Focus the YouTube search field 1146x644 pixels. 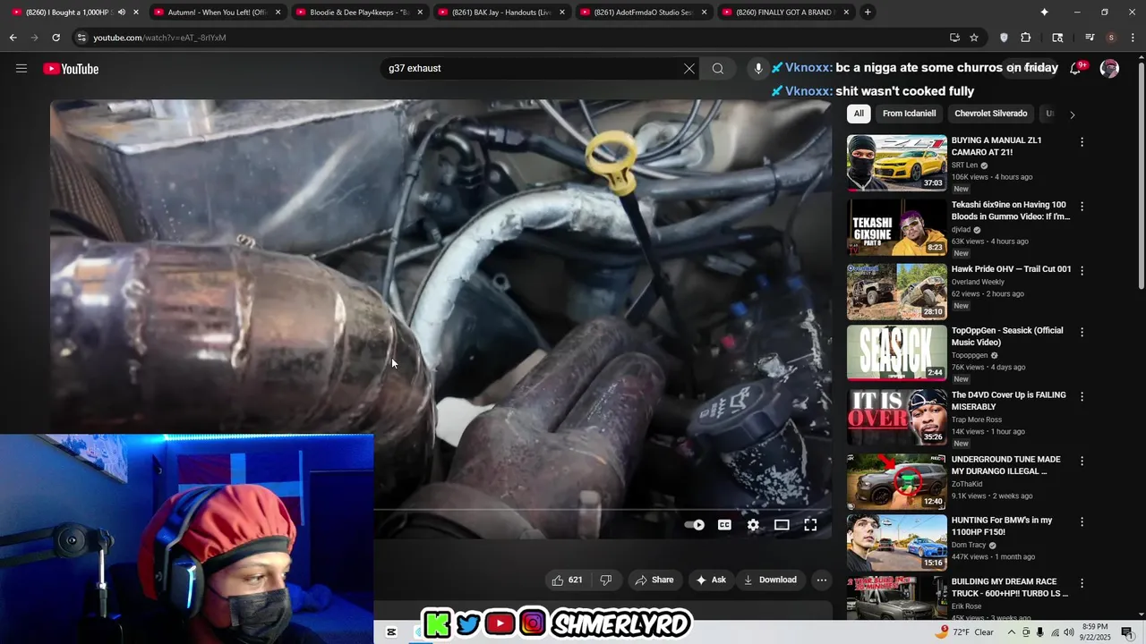click(x=533, y=69)
